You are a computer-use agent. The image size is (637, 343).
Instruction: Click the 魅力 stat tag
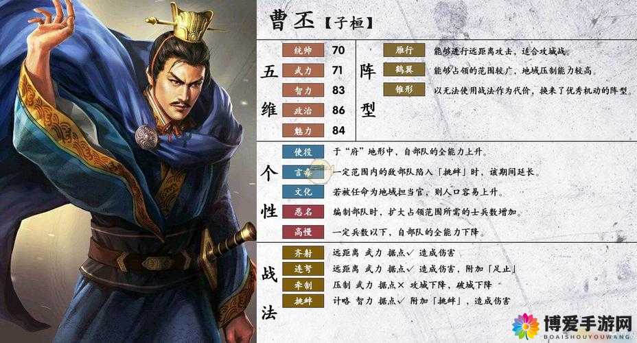303,130
